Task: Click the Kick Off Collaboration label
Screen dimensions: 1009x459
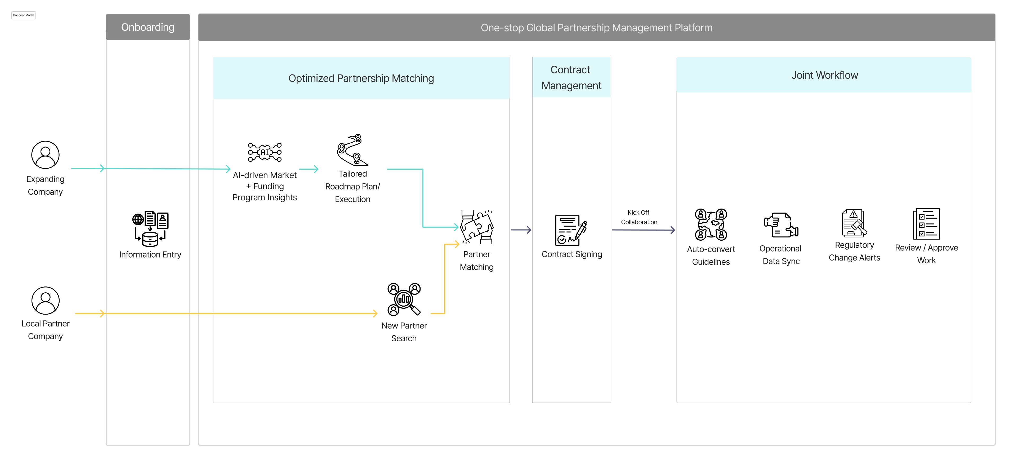Action: pos(638,217)
